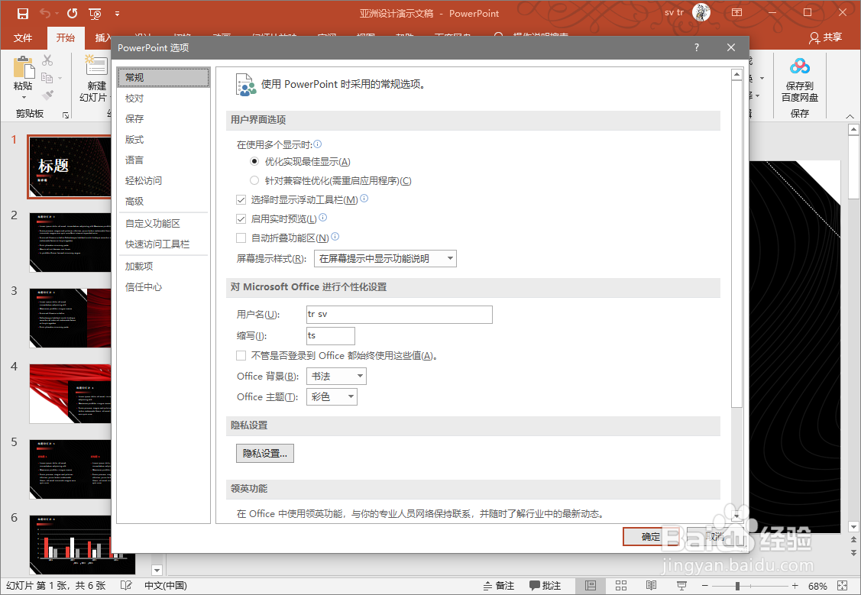
Task: Click info icon next to auto-collapse ribbon option
Action: click(335, 237)
